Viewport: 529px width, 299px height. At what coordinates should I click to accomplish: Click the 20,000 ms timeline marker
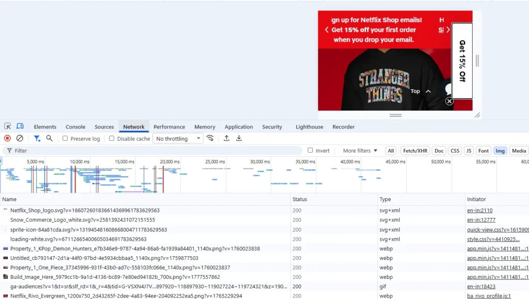pyautogui.click(x=169, y=162)
